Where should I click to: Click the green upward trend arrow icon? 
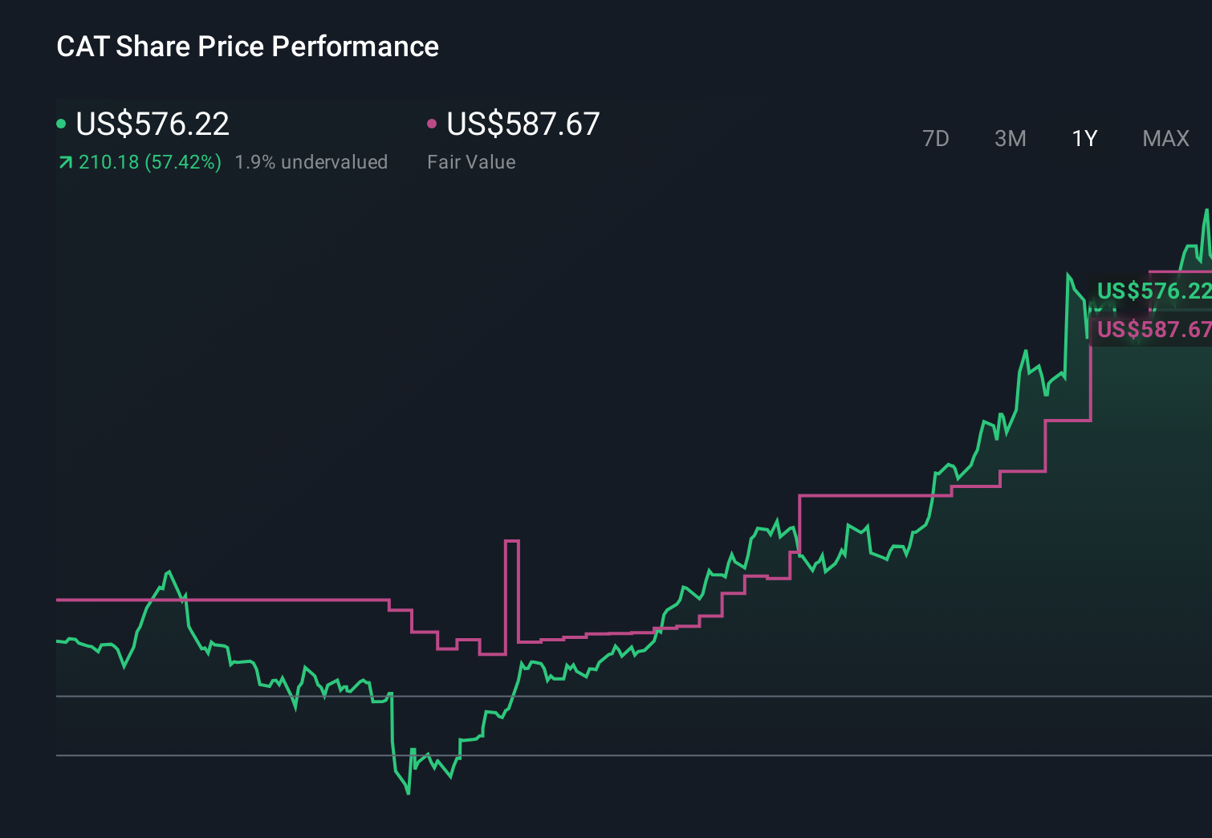pyautogui.click(x=64, y=161)
